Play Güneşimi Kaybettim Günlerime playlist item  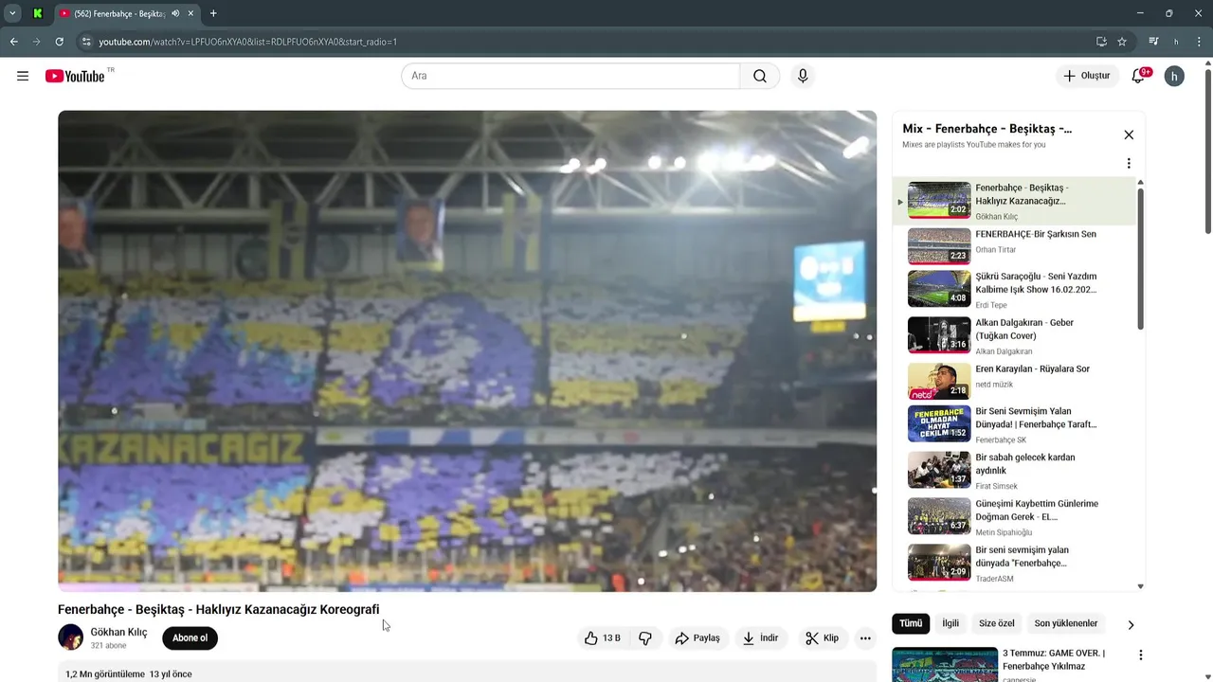click(x=1014, y=517)
